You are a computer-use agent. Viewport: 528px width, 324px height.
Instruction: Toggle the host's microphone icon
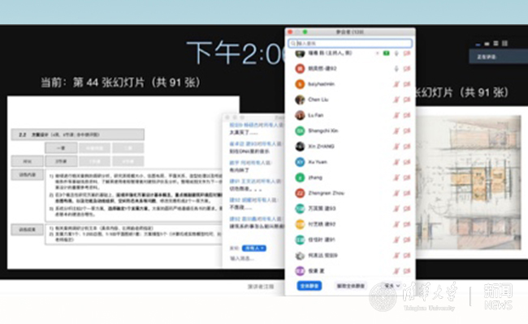(x=395, y=53)
